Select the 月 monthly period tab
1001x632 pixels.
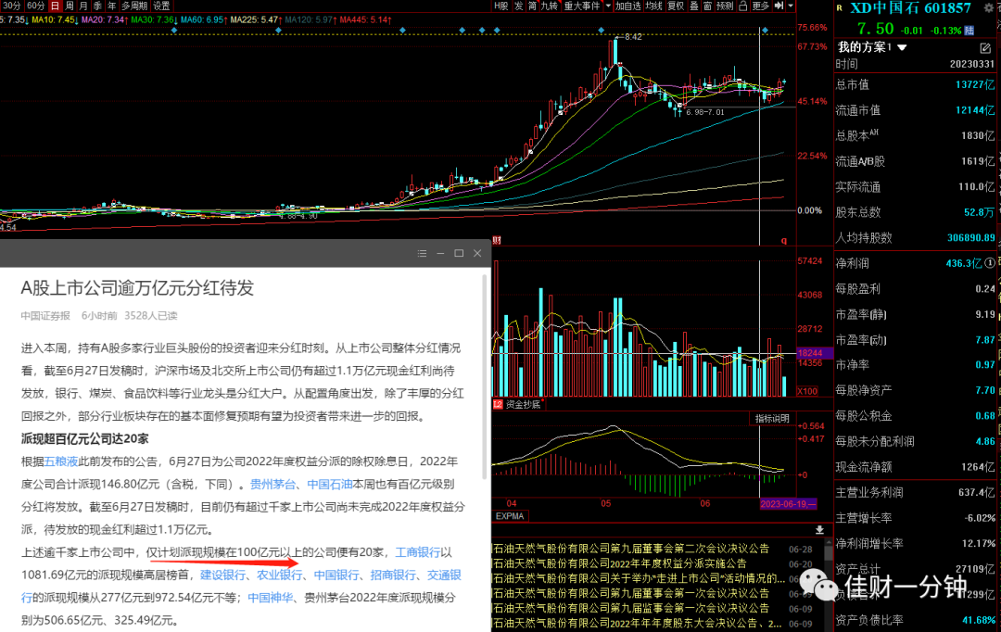click(83, 6)
